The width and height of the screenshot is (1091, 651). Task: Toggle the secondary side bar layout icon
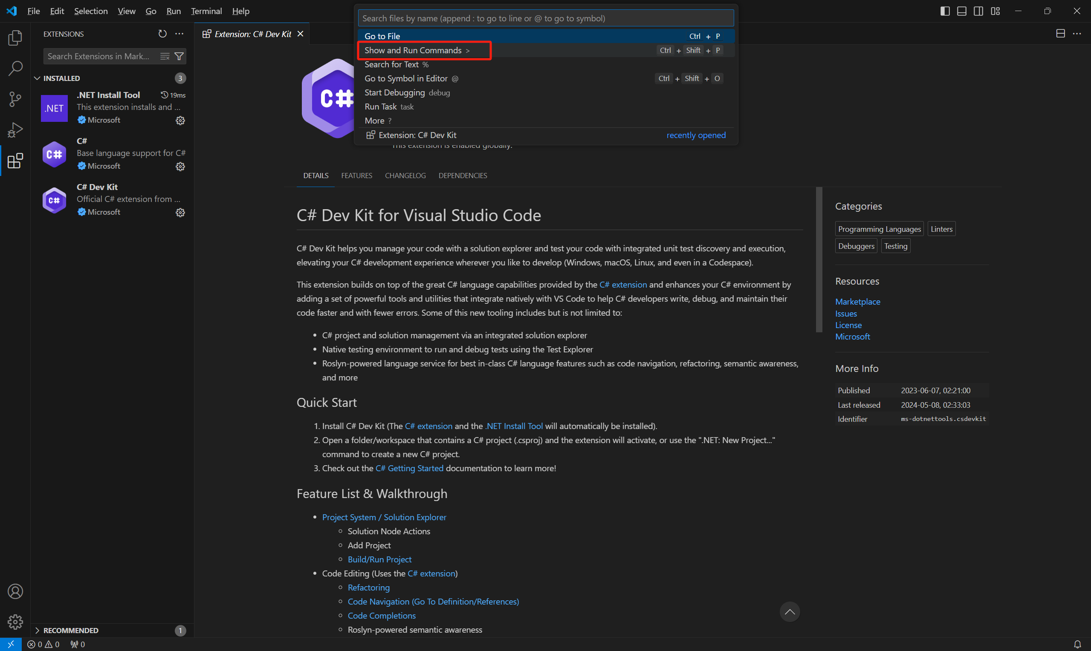click(978, 11)
